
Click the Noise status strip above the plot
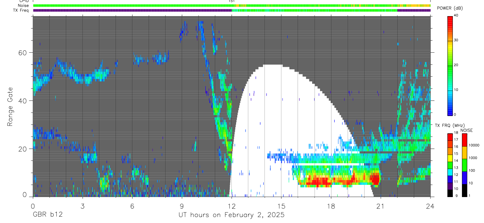232,6
